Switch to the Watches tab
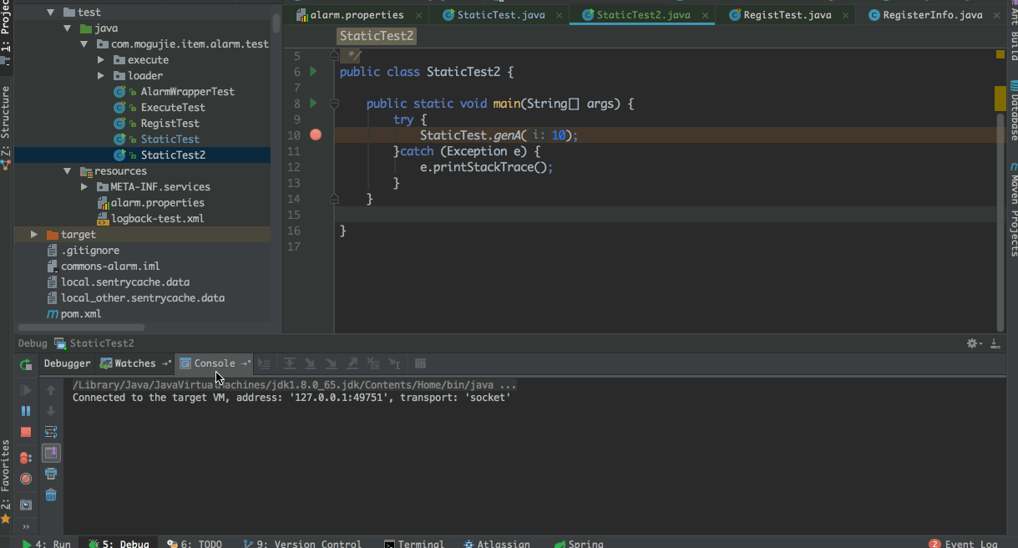The image size is (1018, 548). (135, 363)
